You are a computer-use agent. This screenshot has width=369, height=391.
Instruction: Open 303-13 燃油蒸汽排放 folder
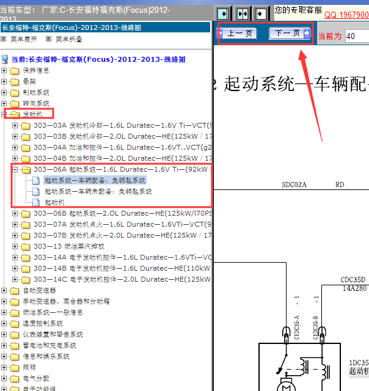pos(69,246)
